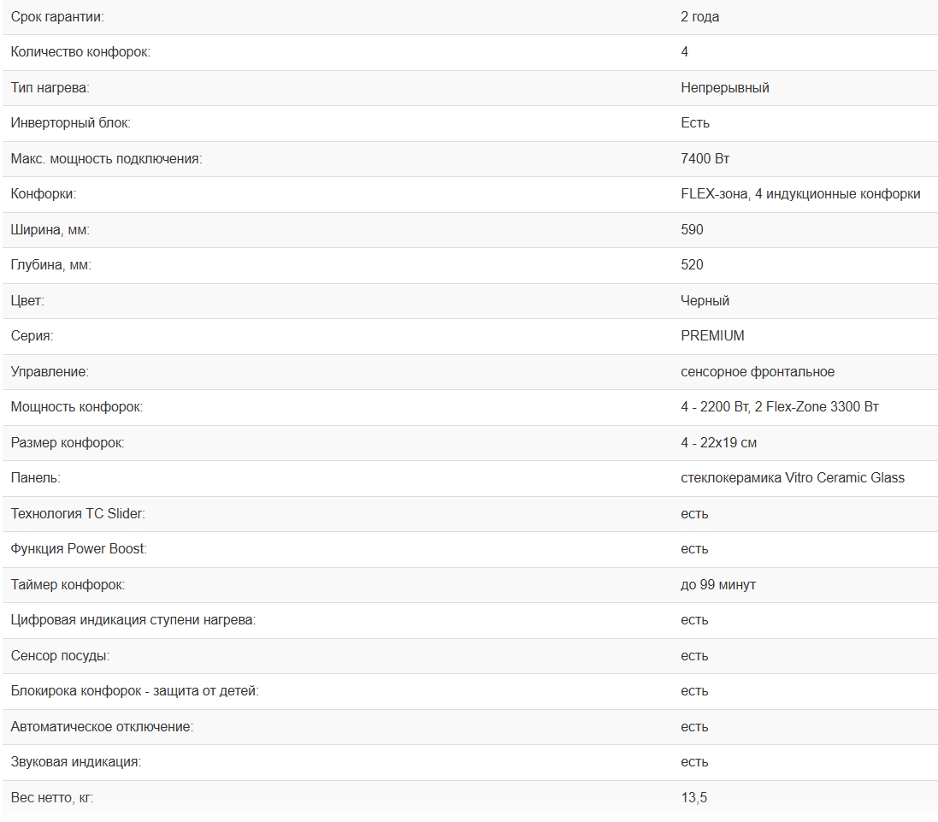
Task: Click the 'Функция Power Boost:' label
Action: click(79, 549)
